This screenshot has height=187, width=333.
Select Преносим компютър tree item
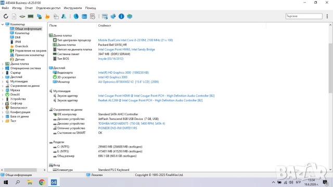coord(30,55)
